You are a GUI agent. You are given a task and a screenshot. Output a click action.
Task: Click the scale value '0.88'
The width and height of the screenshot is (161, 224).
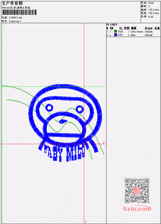point(151,17)
